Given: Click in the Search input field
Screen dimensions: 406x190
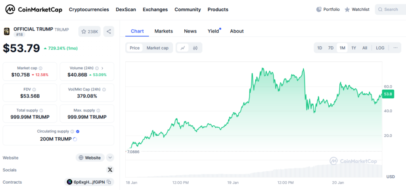Looking at the screenshot, I should coord(391,10).
